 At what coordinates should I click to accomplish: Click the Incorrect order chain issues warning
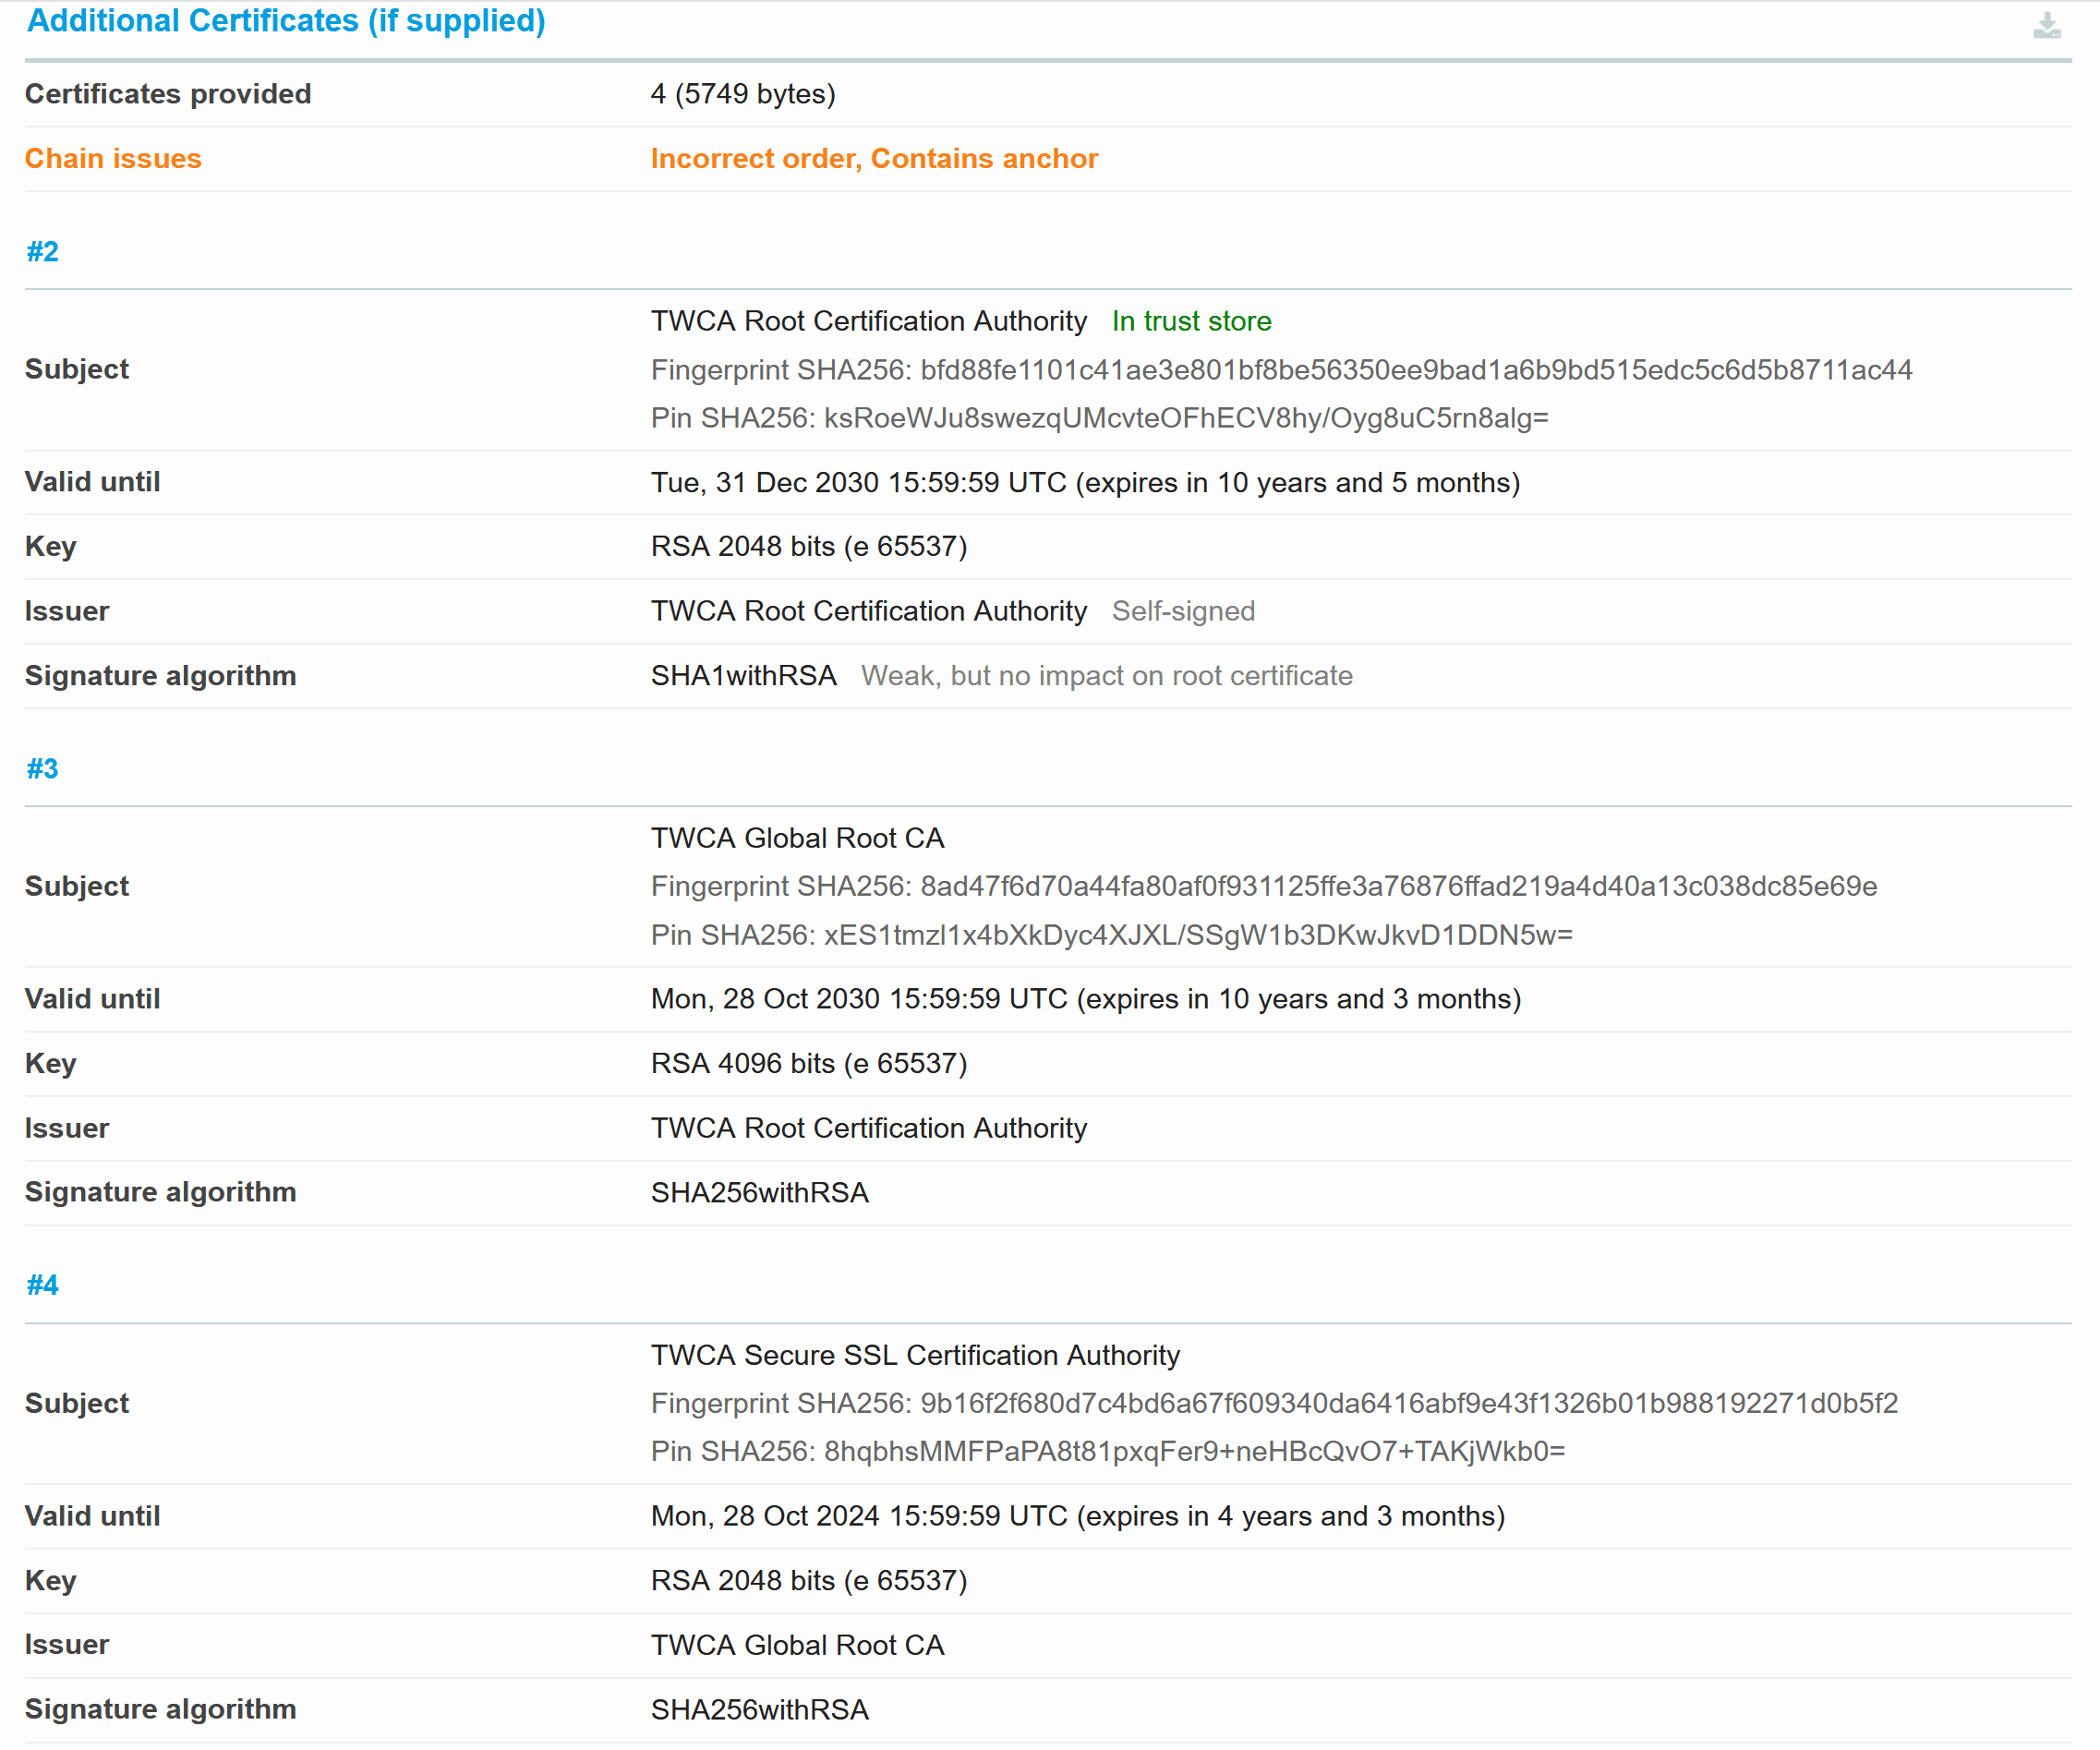click(x=874, y=158)
